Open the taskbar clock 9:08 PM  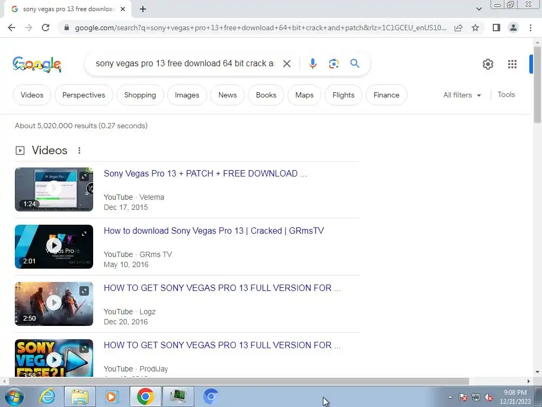click(515, 397)
